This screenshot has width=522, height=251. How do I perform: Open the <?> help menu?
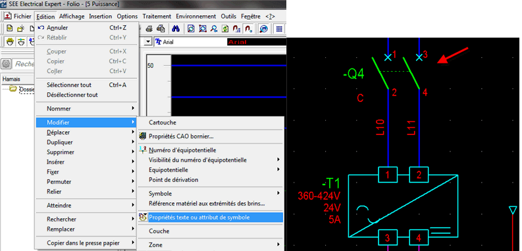270,16
